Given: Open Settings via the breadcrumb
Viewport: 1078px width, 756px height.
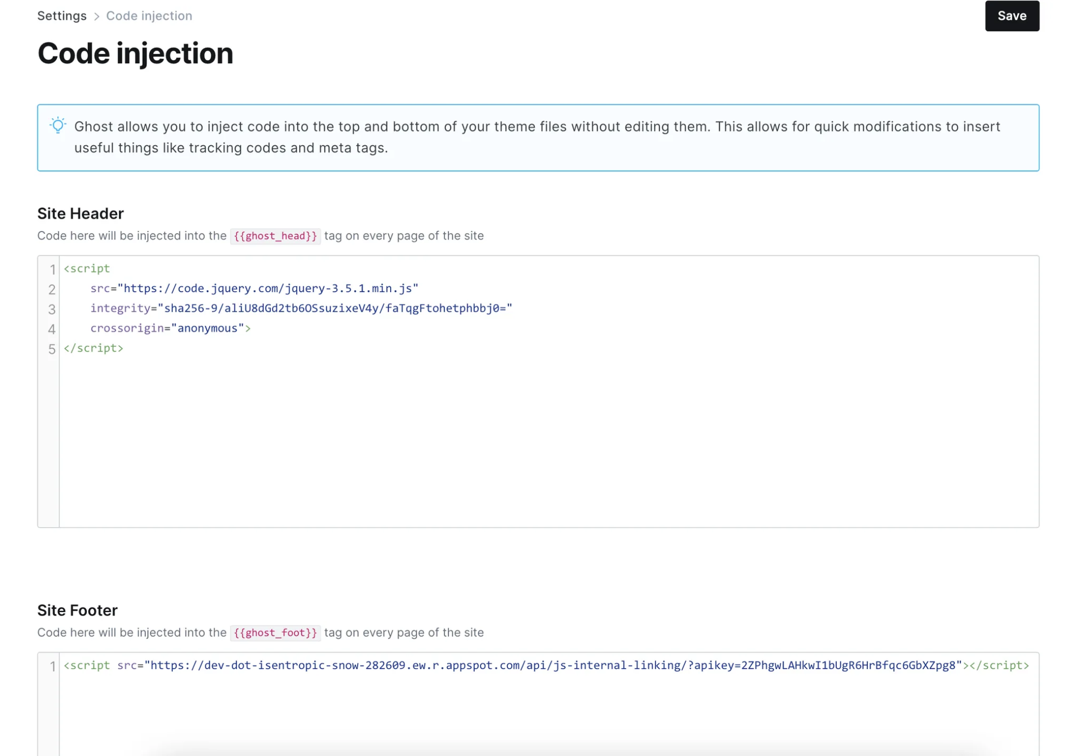Looking at the screenshot, I should click(x=62, y=16).
